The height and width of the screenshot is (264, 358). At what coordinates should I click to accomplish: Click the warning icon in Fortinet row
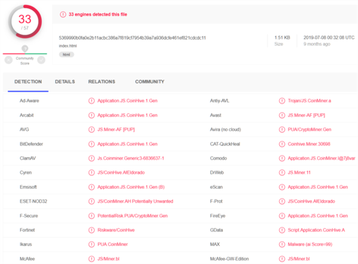(x=91, y=229)
